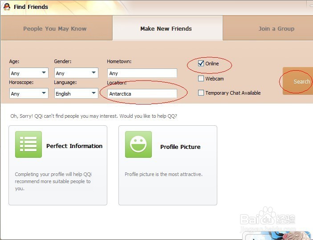This screenshot has height=240, width=313.
Task: Click the 'Oh, Sorry! QQi can't find people' message
Action: (93, 116)
